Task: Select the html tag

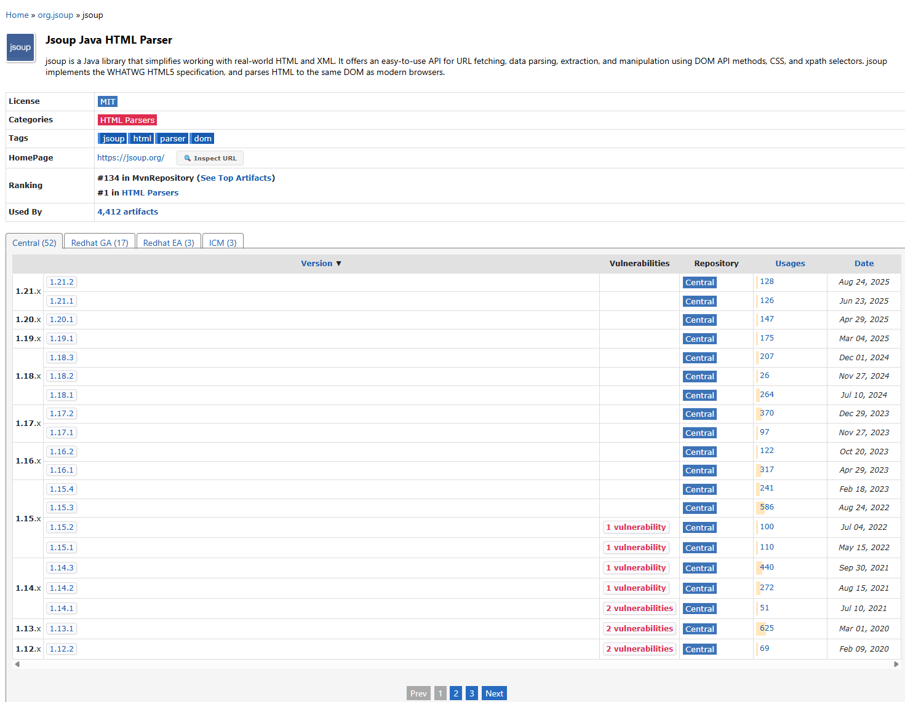Action: coord(142,138)
